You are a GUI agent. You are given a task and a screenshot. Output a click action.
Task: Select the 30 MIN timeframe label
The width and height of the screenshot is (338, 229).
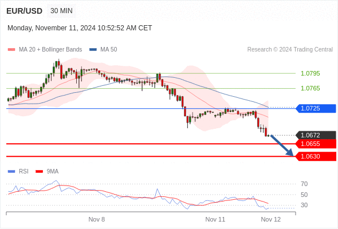(61, 11)
